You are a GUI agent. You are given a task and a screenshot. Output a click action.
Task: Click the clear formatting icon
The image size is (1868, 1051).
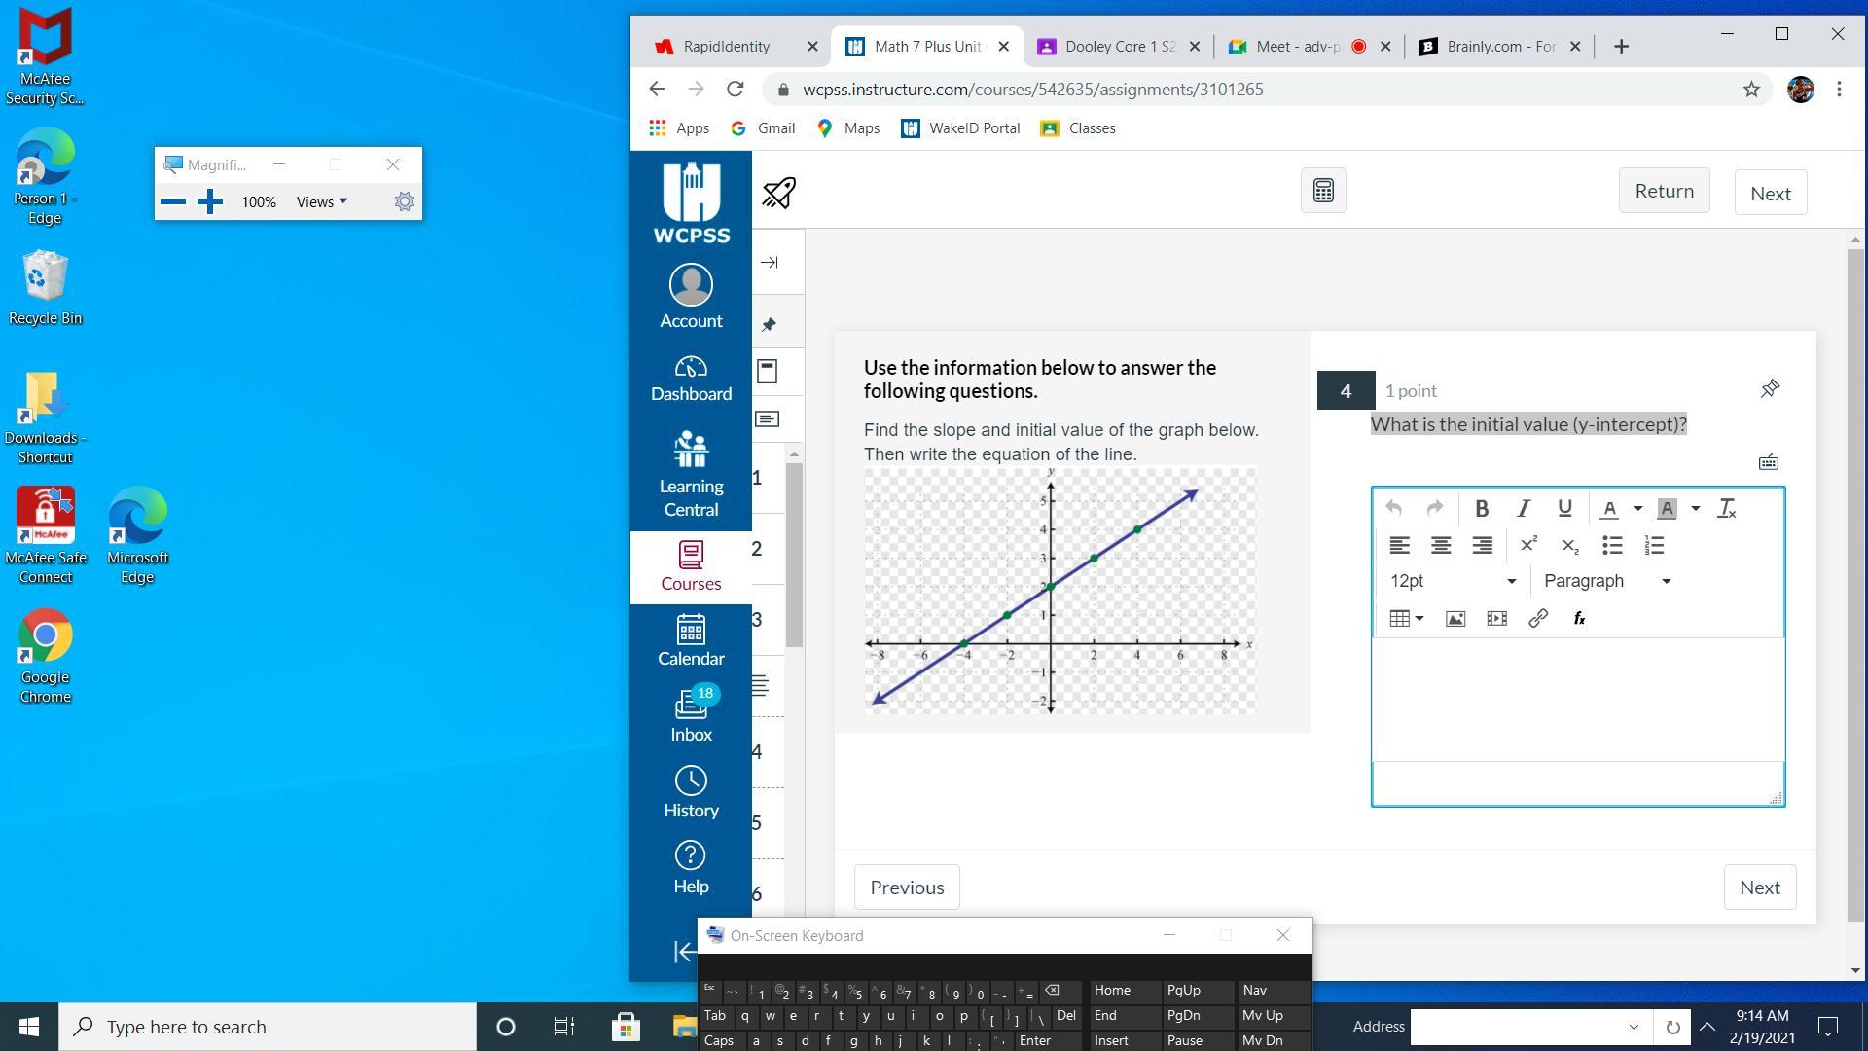[x=1727, y=508]
